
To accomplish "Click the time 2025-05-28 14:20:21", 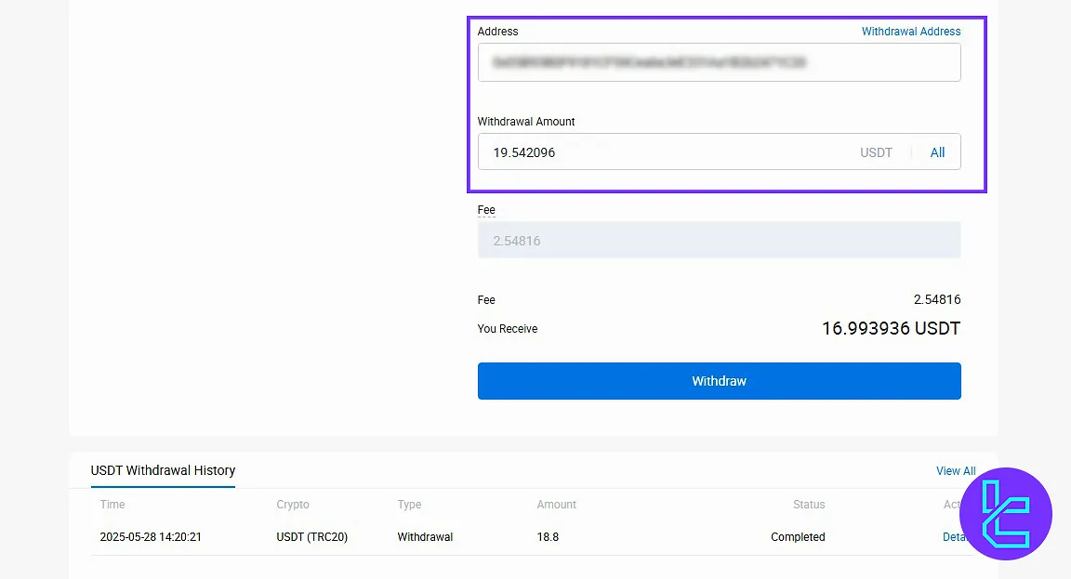I will (151, 536).
